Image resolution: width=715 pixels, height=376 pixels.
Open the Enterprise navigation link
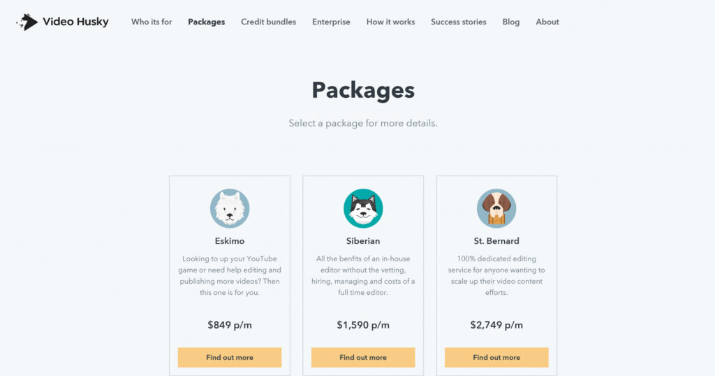[331, 22]
